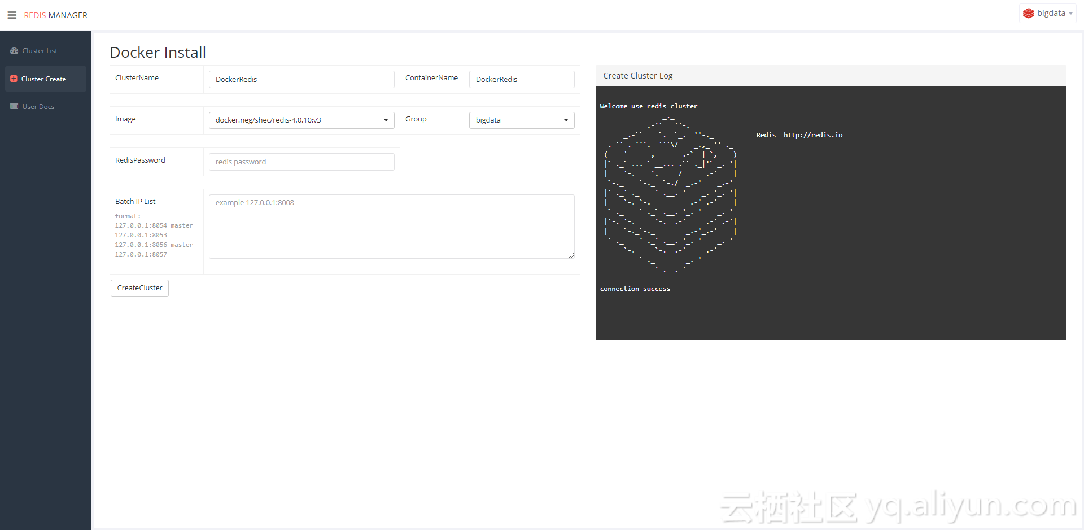This screenshot has width=1084, height=530.
Task: Click the caret icon next to bigdata
Action: pos(1070,13)
